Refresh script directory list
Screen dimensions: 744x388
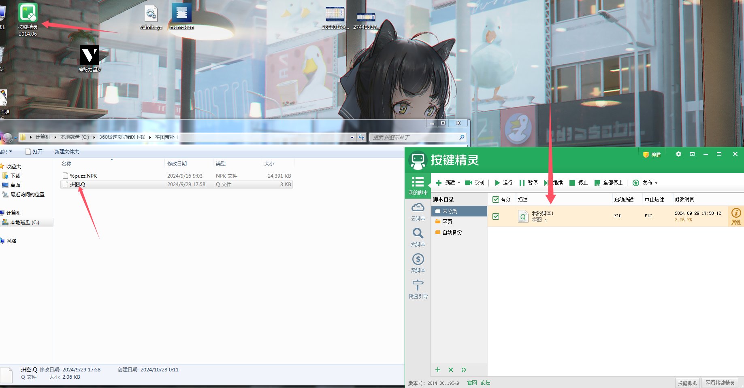[464, 370]
